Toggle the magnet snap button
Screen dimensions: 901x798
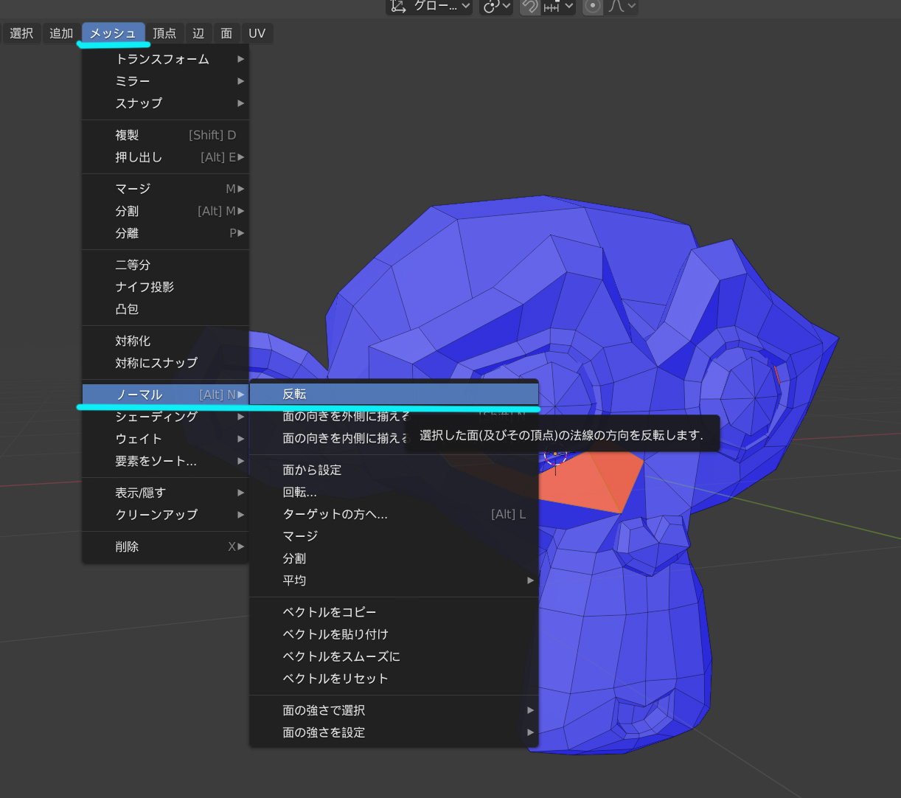coord(529,6)
